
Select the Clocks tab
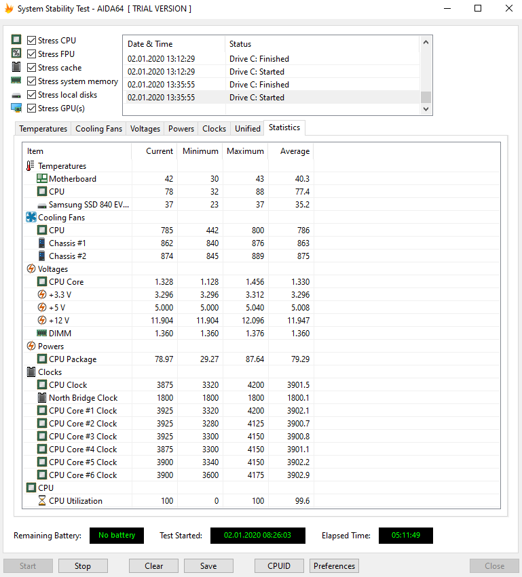214,128
